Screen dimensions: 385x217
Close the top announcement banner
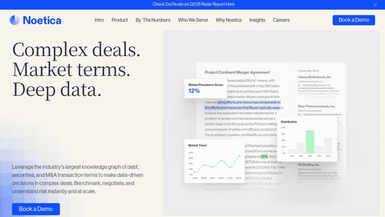coord(375,5)
